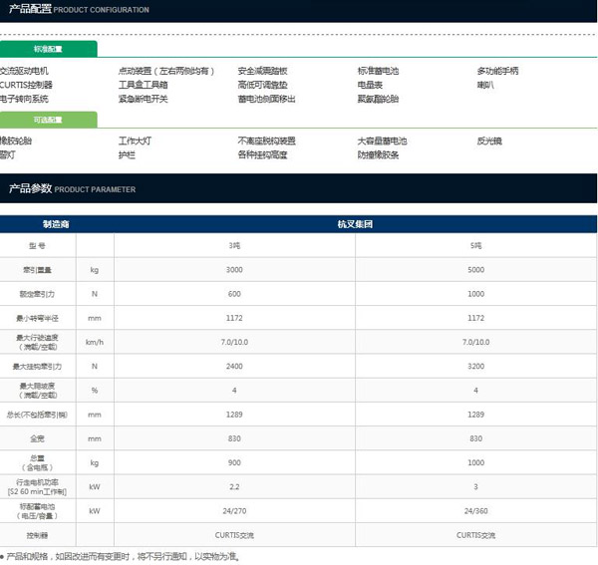Click 点动装置 (左右两侧均有) item
Screen dimensions: 598x565
pos(166,71)
